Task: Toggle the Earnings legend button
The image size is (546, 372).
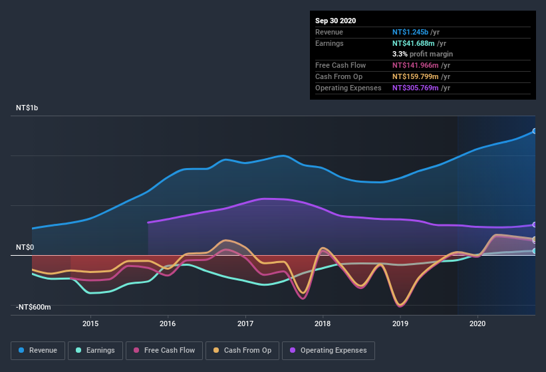Action: (x=95, y=351)
